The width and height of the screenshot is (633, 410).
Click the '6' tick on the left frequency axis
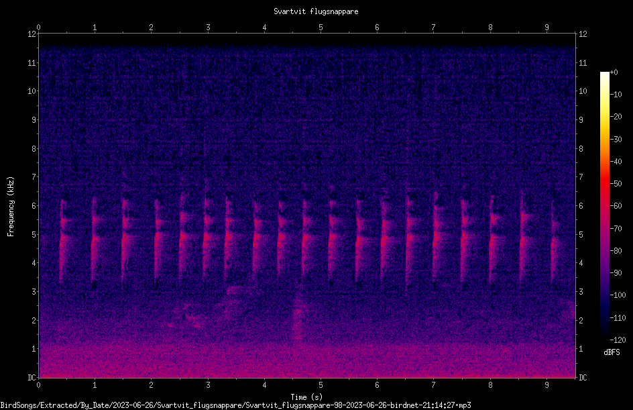pos(34,206)
